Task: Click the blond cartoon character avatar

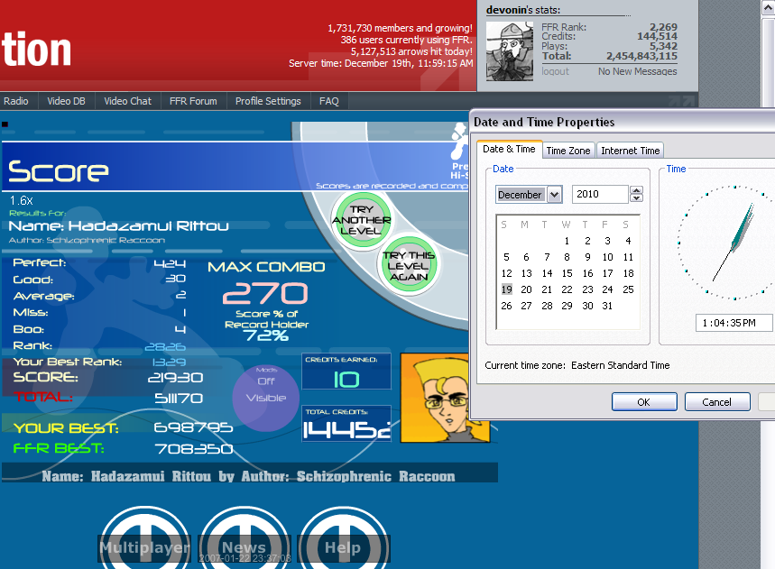Action: 444,397
